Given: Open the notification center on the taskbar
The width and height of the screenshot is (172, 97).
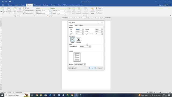Looking at the screenshot, I should pyautogui.click(x=169, y=95).
